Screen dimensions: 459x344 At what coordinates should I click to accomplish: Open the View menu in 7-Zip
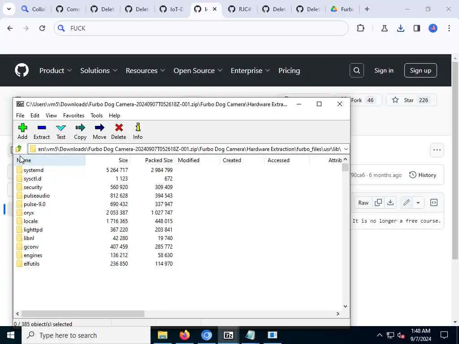(51, 115)
